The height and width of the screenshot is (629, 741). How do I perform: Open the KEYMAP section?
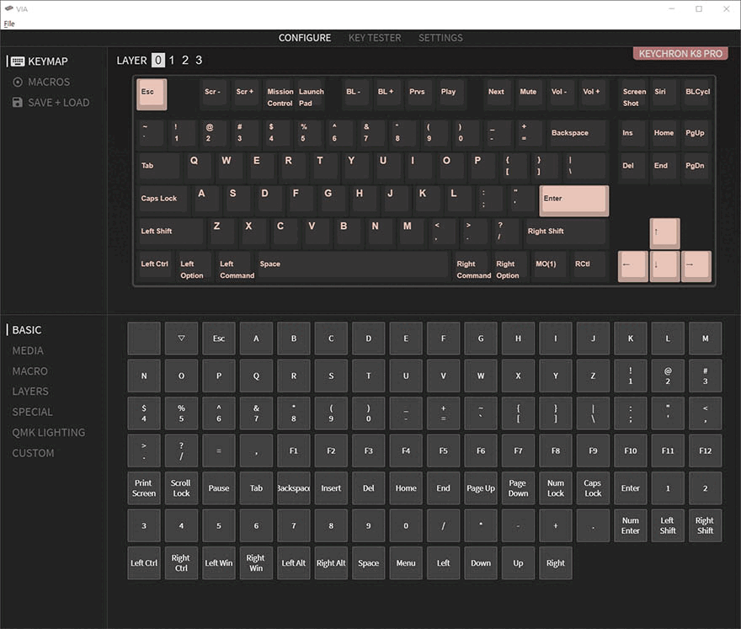[x=40, y=61]
